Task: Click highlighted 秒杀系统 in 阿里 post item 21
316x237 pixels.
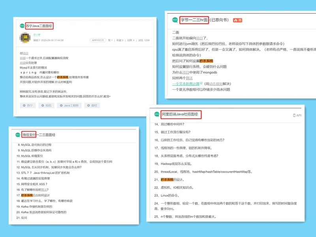Action: coord(167,180)
